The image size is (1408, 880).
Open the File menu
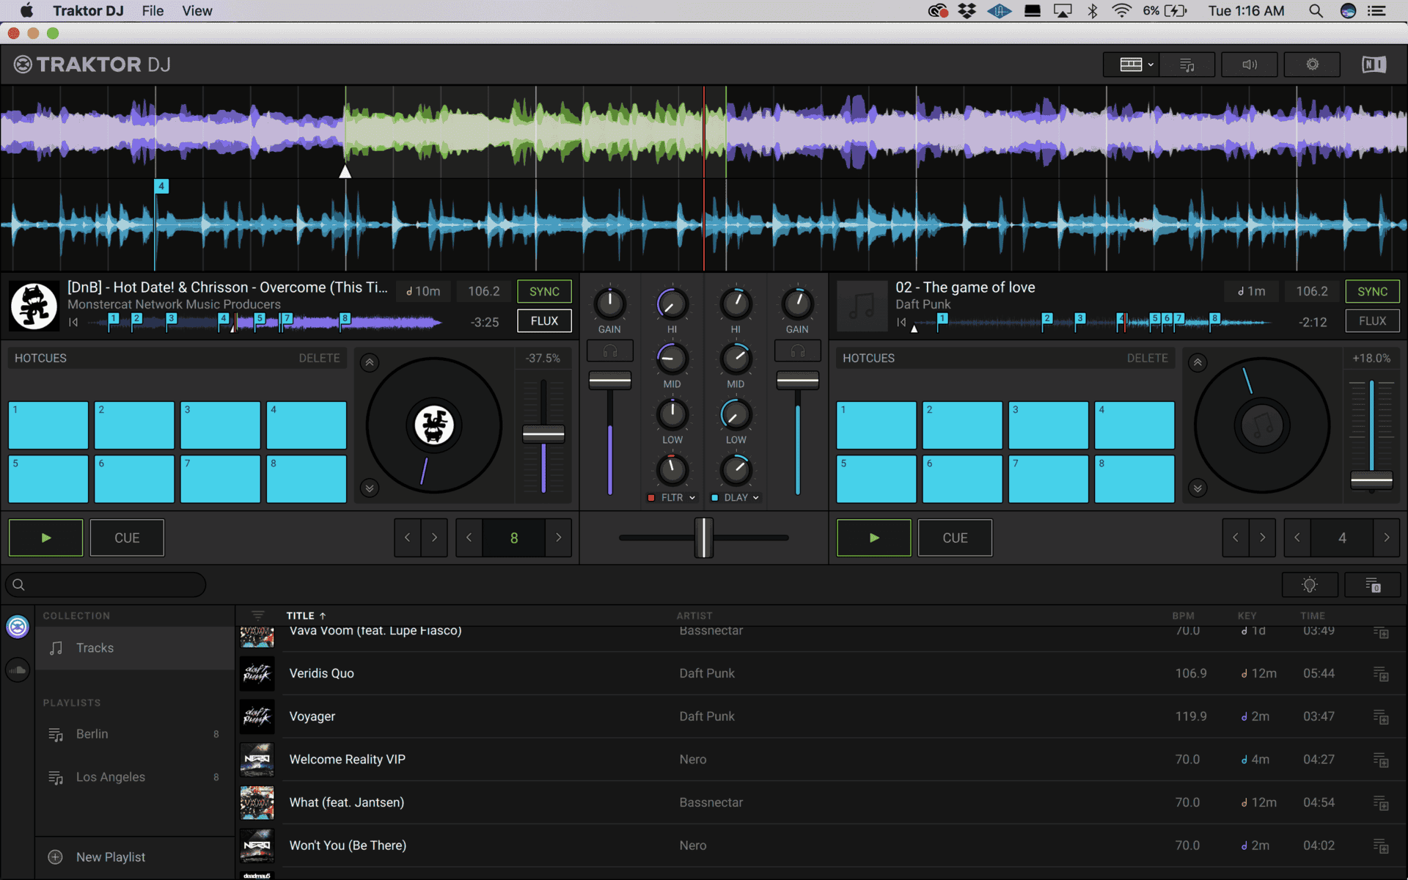(153, 11)
